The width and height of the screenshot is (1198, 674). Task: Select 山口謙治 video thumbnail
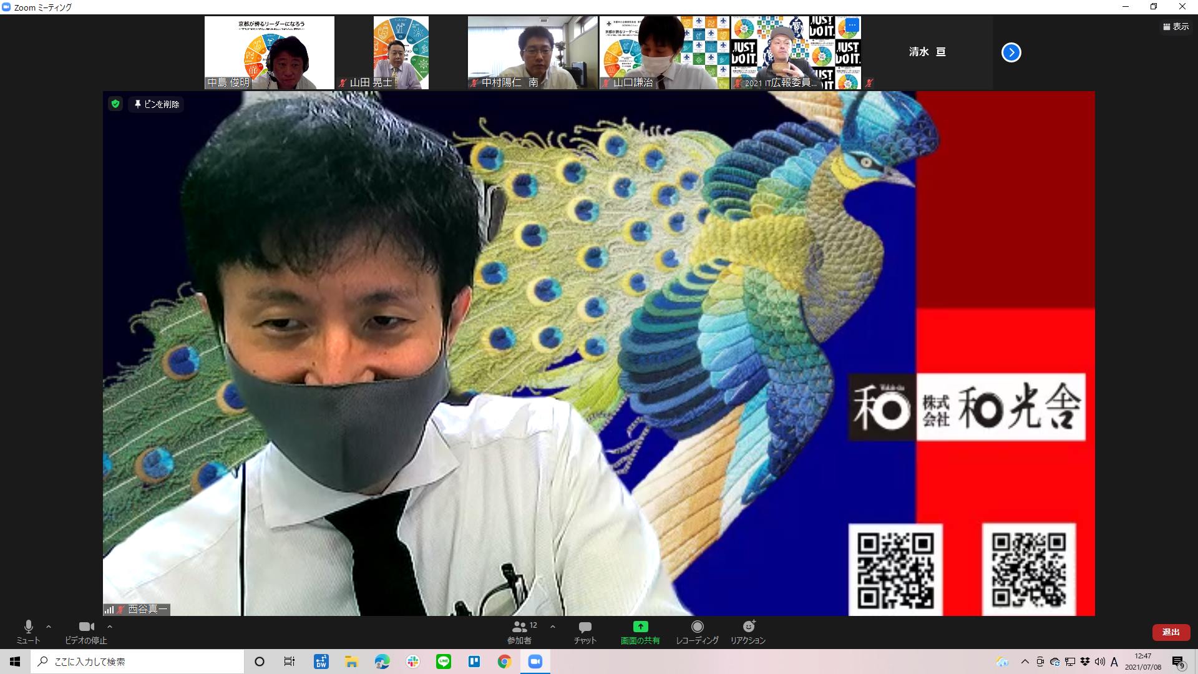(x=664, y=53)
